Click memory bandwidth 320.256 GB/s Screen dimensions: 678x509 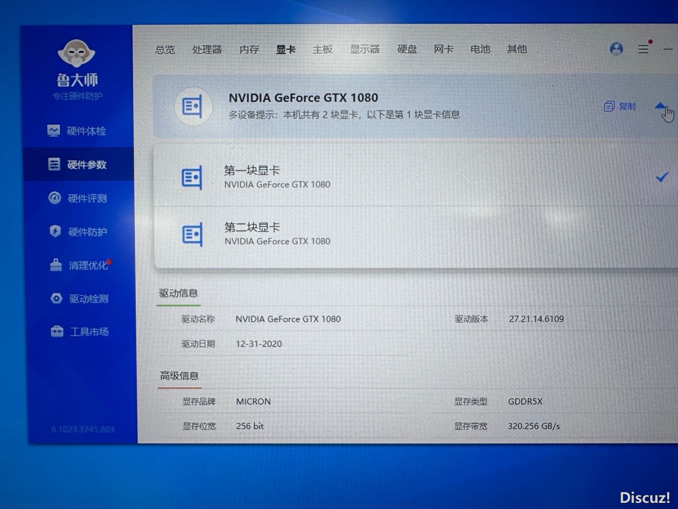click(x=534, y=426)
